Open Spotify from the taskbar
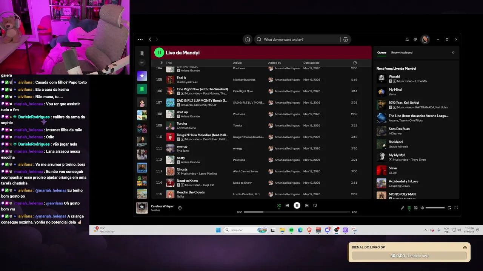 click(x=291, y=230)
